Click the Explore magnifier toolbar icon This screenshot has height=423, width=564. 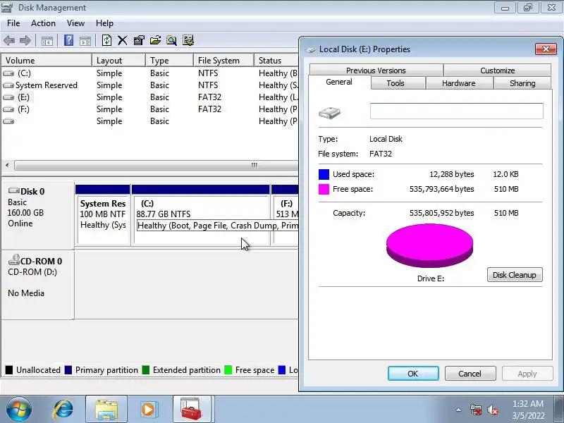coord(171,40)
